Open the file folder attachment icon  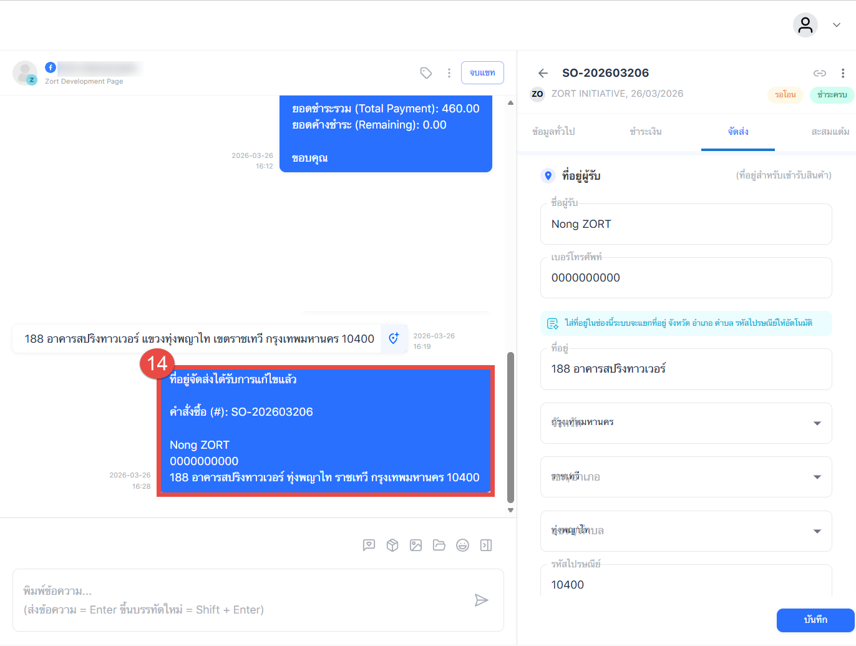[x=439, y=546]
